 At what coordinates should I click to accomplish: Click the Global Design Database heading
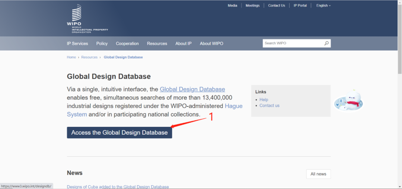coord(109,76)
